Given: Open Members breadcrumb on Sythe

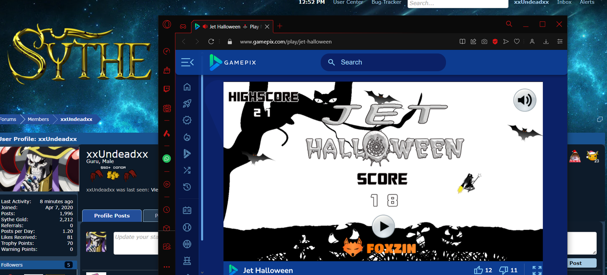Looking at the screenshot, I should coord(38,119).
